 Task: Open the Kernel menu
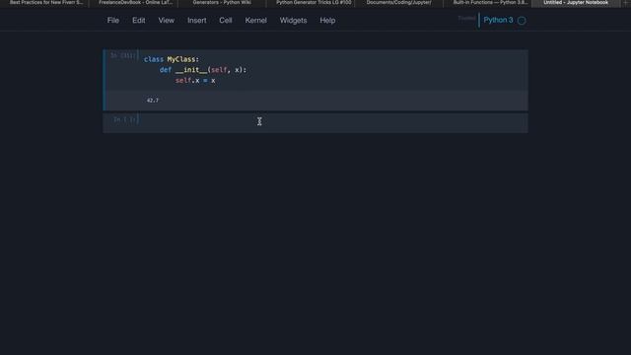(256, 20)
